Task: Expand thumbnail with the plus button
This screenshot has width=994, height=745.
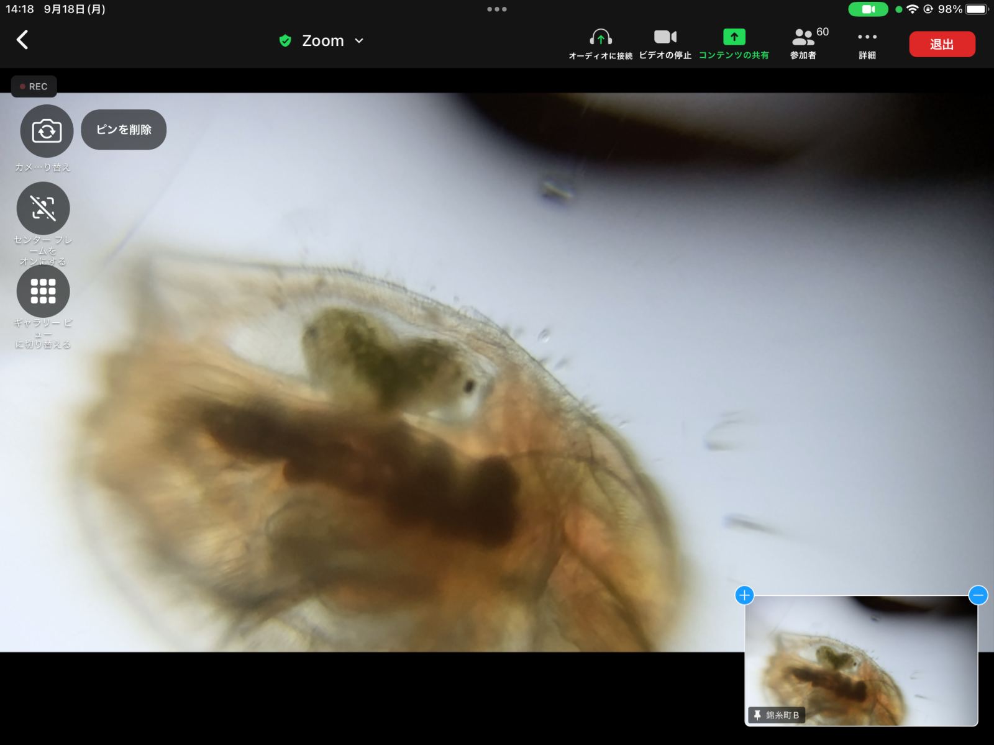Action: click(x=744, y=595)
